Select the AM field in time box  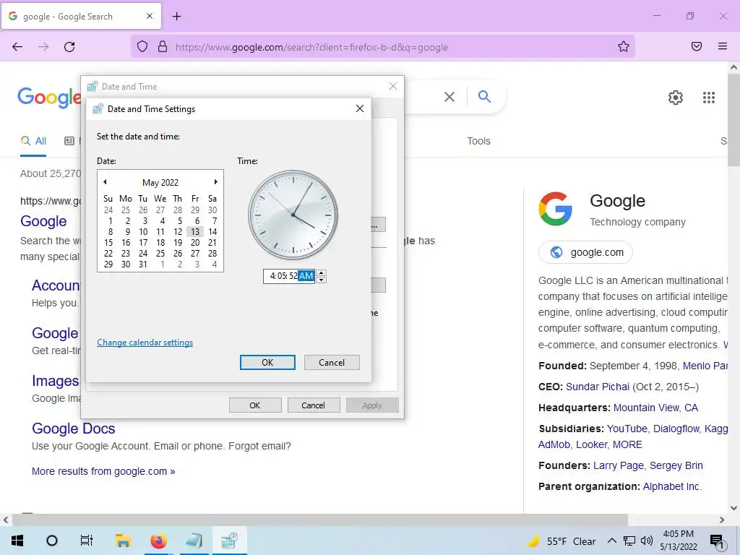tap(306, 276)
